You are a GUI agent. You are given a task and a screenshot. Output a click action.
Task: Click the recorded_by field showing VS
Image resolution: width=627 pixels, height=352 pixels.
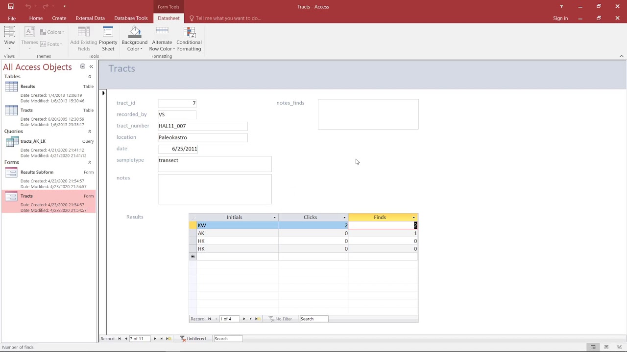(x=177, y=114)
